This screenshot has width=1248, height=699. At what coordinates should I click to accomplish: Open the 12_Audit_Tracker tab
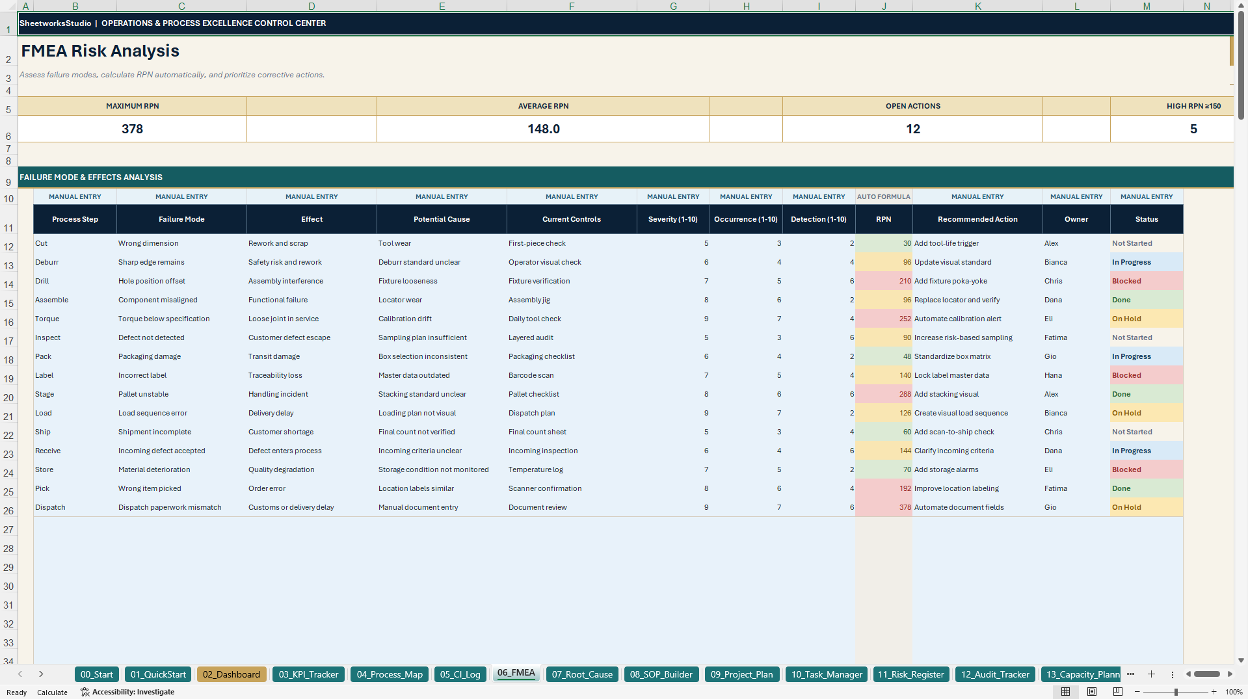point(995,674)
